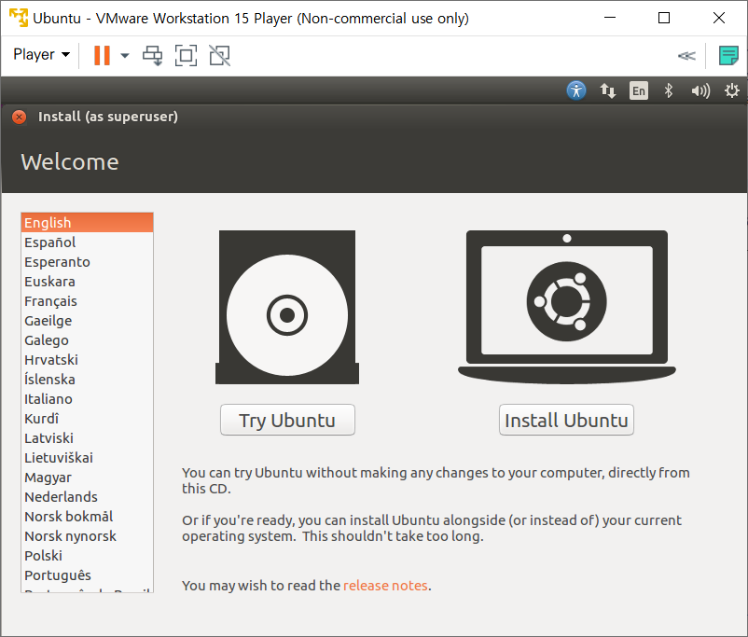Viewport: 748px width, 637px height.
Task: Select Kurdî in the language list
Action: click(x=87, y=419)
